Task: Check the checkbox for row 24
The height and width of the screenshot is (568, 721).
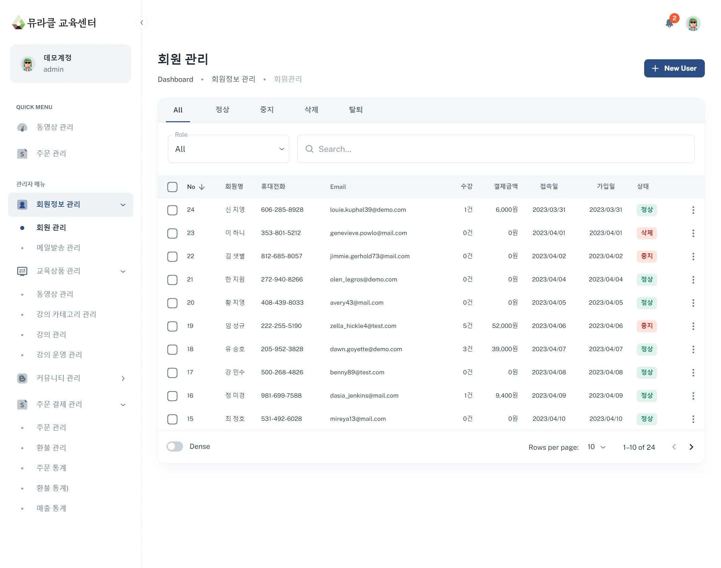Action: (172, 210)
